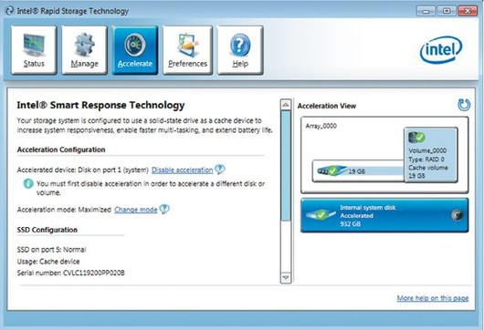This screenshot has height=330, width=484.
Task: Open the Help tab
Action: 240,50
